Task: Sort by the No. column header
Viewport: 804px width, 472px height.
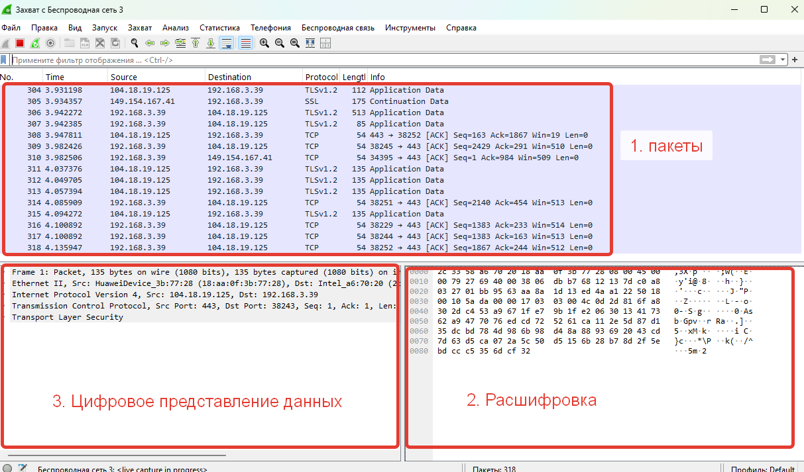Action: pos(21,77)
